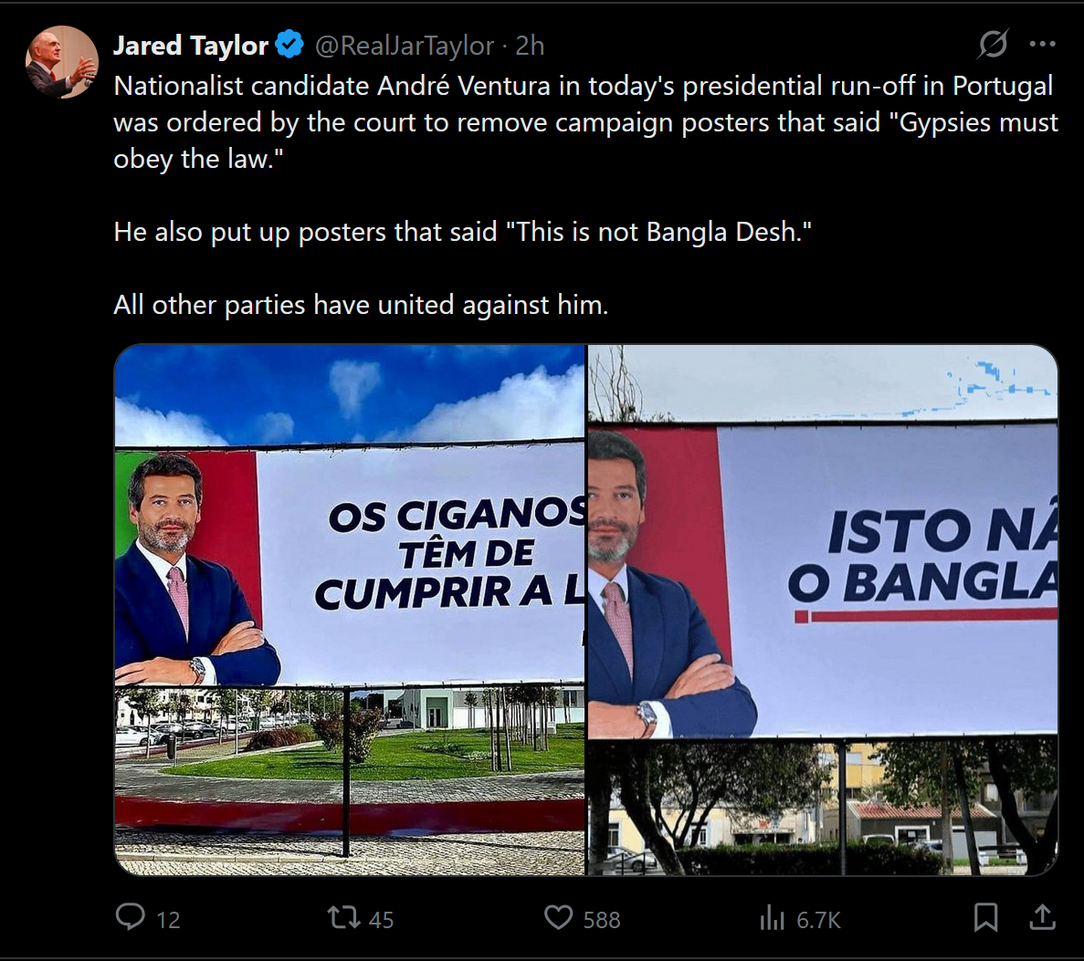Click the 2h timestamp link
The image size is (1084, 961).
[x=531, y=46]
